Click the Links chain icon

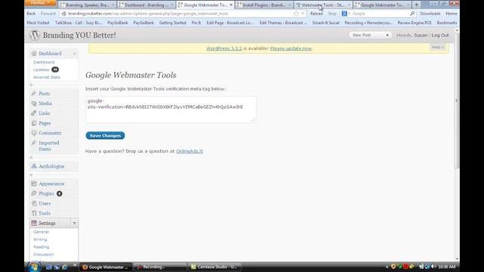[x=34, y=113]
